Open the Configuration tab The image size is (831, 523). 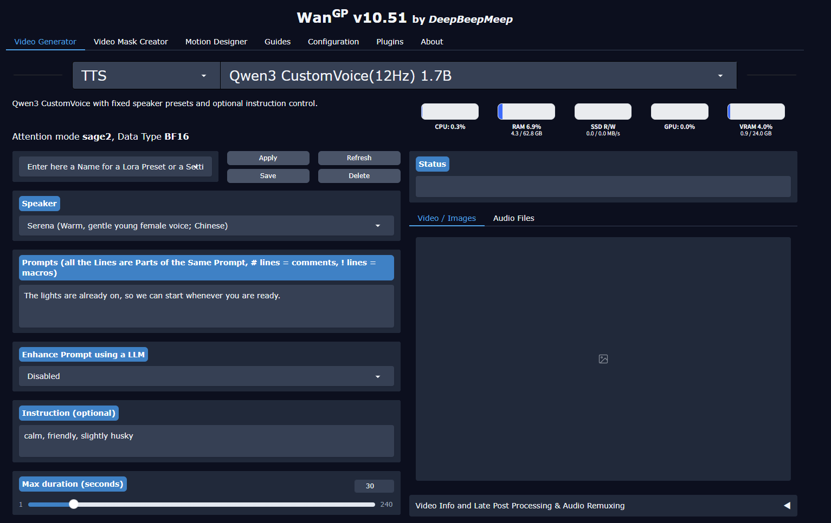(x=333, y=42)
